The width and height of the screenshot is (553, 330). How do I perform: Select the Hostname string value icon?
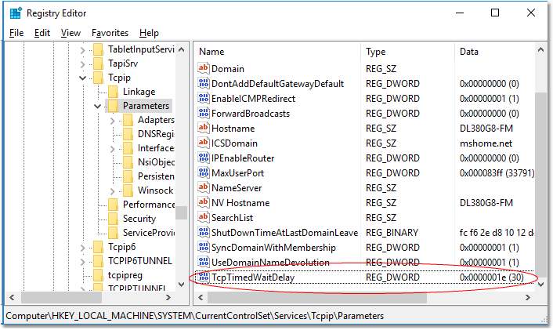point(204,129)
